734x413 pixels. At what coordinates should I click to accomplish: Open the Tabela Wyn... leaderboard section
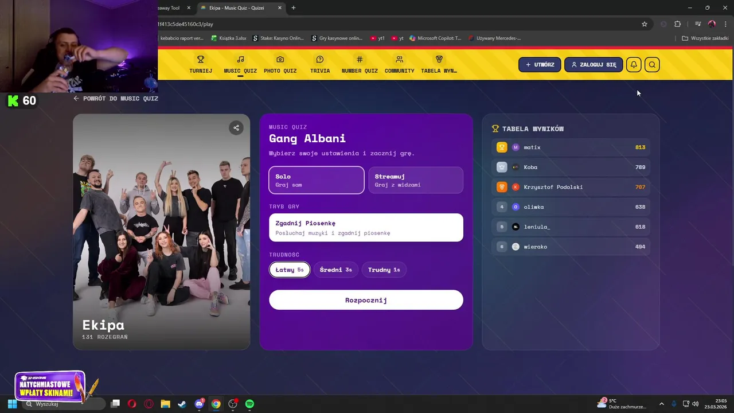[439, 64]
